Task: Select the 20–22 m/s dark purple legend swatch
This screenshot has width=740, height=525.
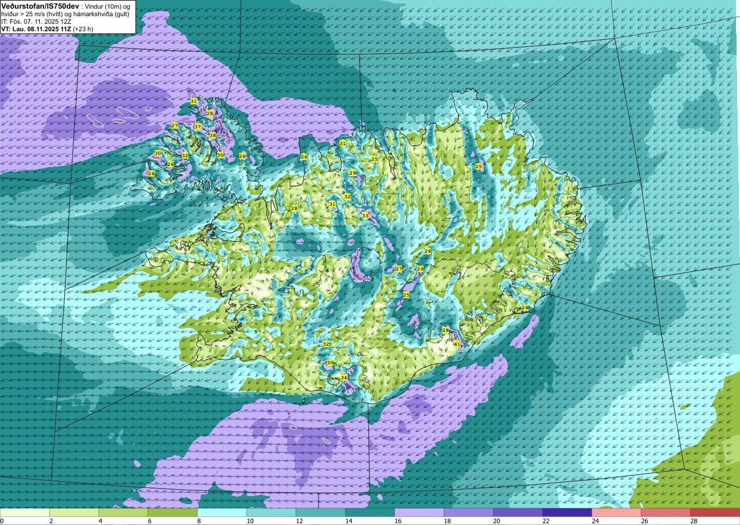Action: pyautogui.click(x=517, y=512)
